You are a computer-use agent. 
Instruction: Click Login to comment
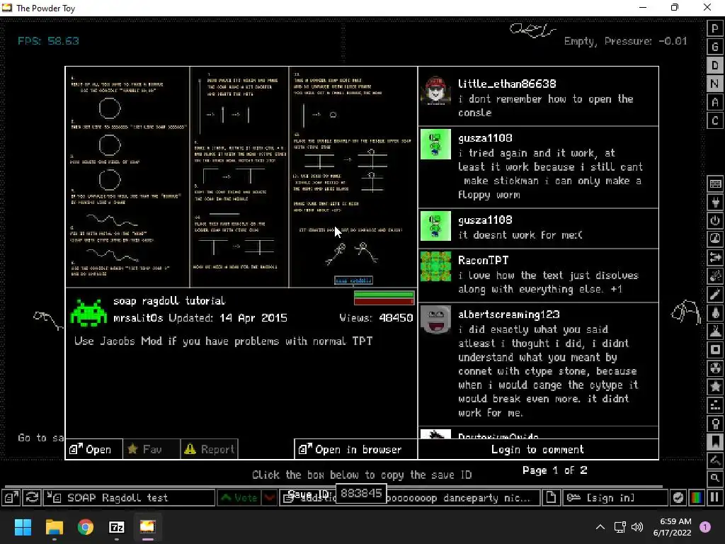pos(538,449)
